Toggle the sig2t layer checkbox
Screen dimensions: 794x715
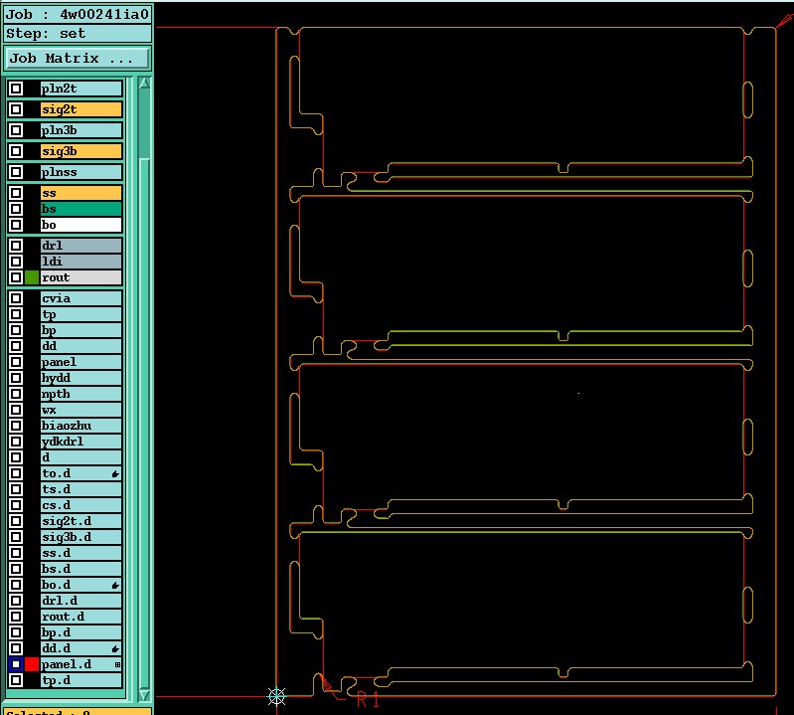click(16, 109)
